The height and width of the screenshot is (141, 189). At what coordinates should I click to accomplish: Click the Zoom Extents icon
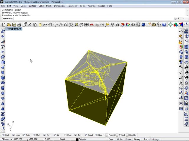[x=71, y=25]
